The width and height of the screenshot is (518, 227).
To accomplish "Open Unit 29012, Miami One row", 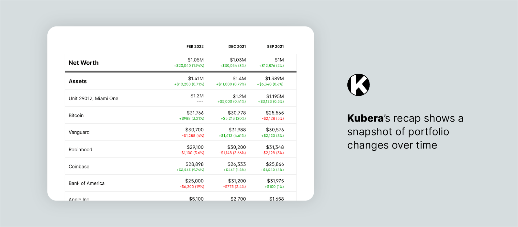I will click(93, 98).
